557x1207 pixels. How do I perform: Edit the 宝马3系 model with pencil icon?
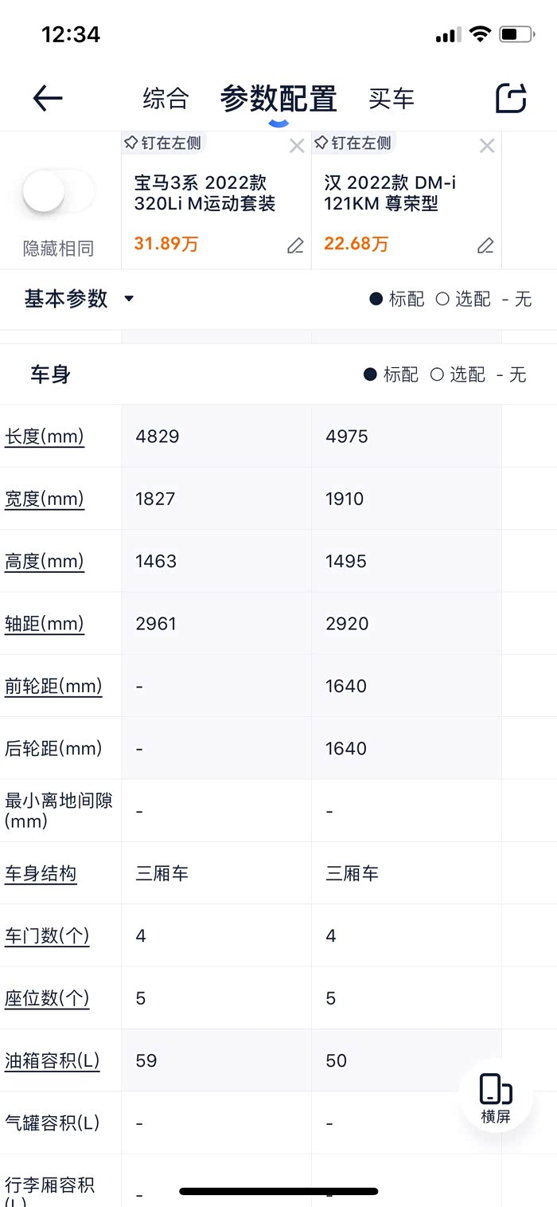pos(295,245)
